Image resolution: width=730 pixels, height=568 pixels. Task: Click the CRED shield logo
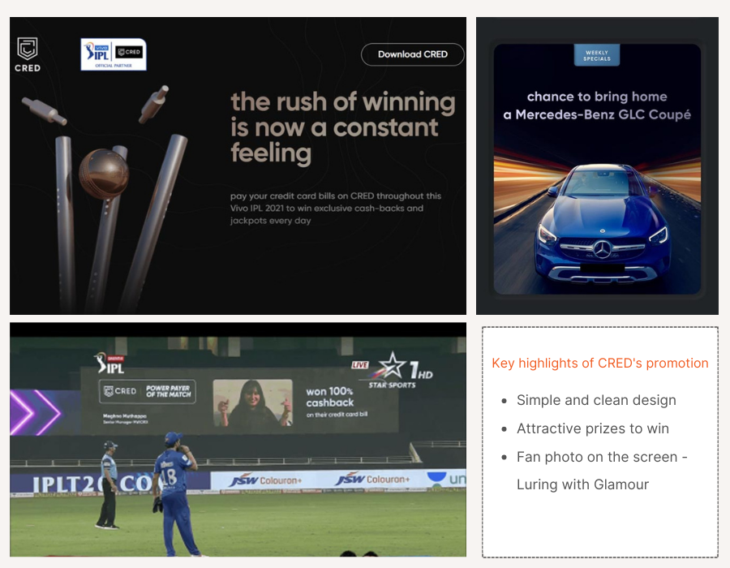(x=28, y=54)
